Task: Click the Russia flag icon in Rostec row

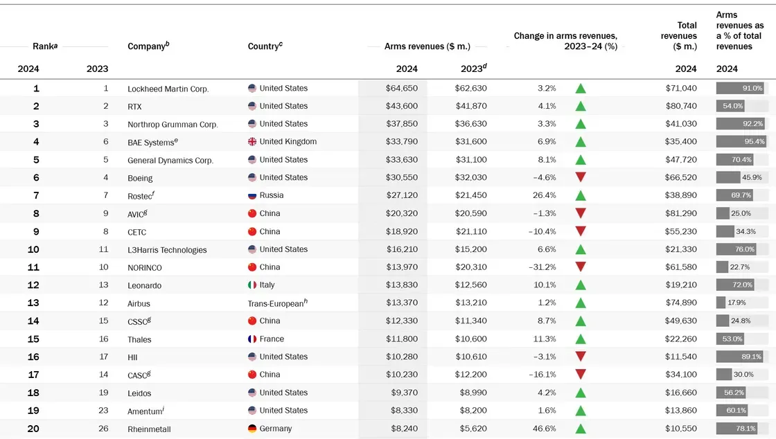Action: coord(252,195)
